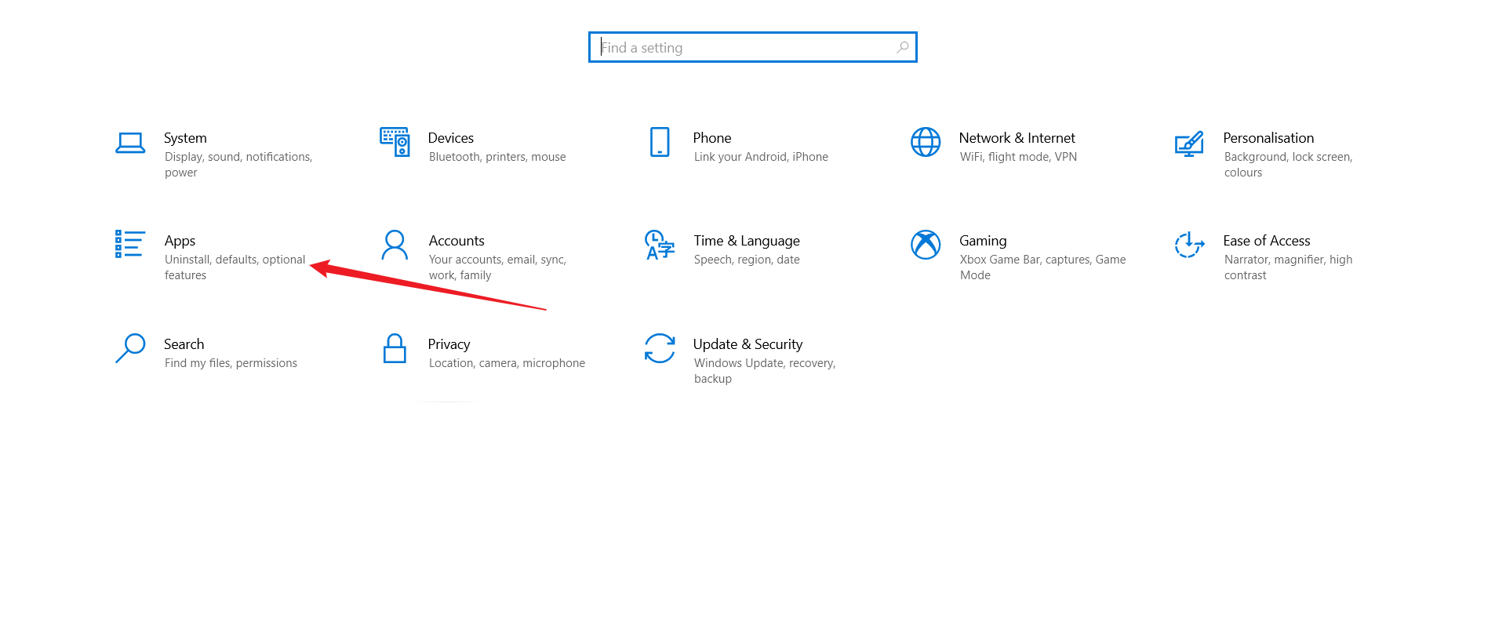This screenshot has width=1506, height=629.
Task: Open Devices via the keyboard-speaker icon
Action: [x=395, y=142]
